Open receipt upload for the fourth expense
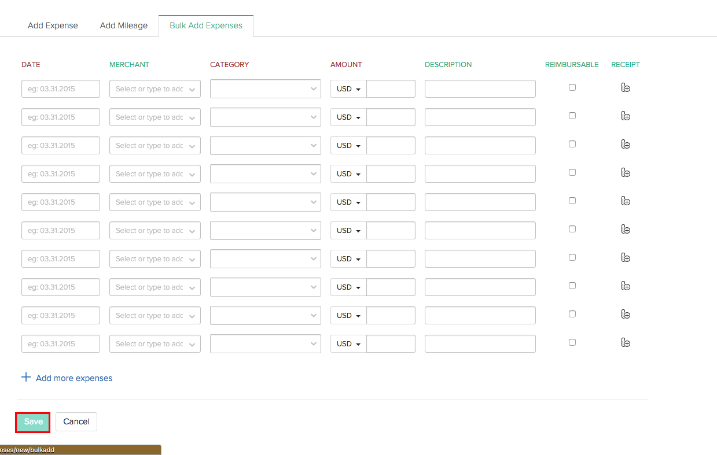717x455 pixels. click(626, 173)
